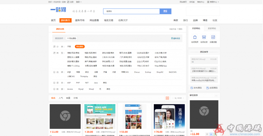Click the 发布源码 publish icon link
Image resolution: width=263 pixels, height=136 pixels.
tap(196, 88)
